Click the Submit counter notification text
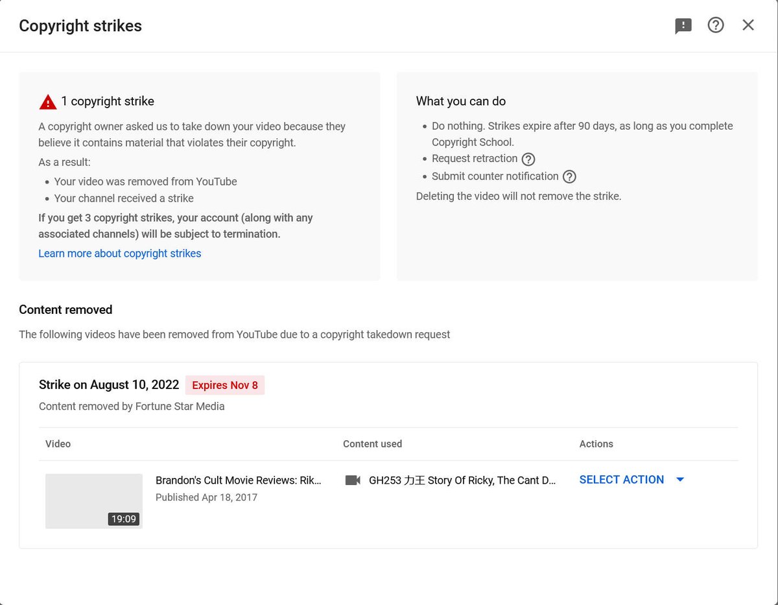This screenshot has width=778, height=605. point(495,176)
